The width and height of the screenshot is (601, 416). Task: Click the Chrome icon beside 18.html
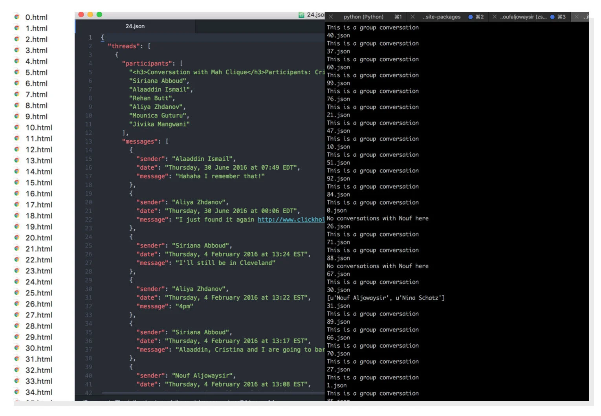tap(17, 215)
